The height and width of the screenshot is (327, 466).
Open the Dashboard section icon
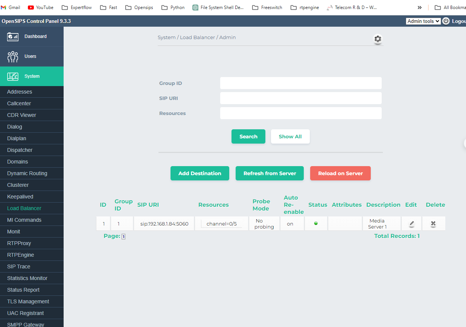point(13,36)
